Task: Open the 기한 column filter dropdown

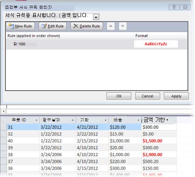Action: point(106,120)
